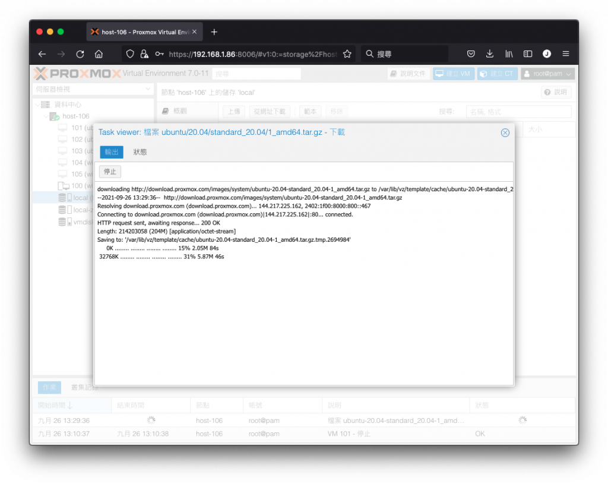This screenshot has height=484, width=608.
Task: Focus the 名稱, 格式 search filter field
Action: coord(518,112)
